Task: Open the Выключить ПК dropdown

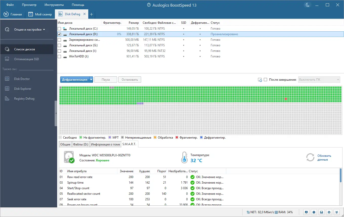Action: click(319, 80)
